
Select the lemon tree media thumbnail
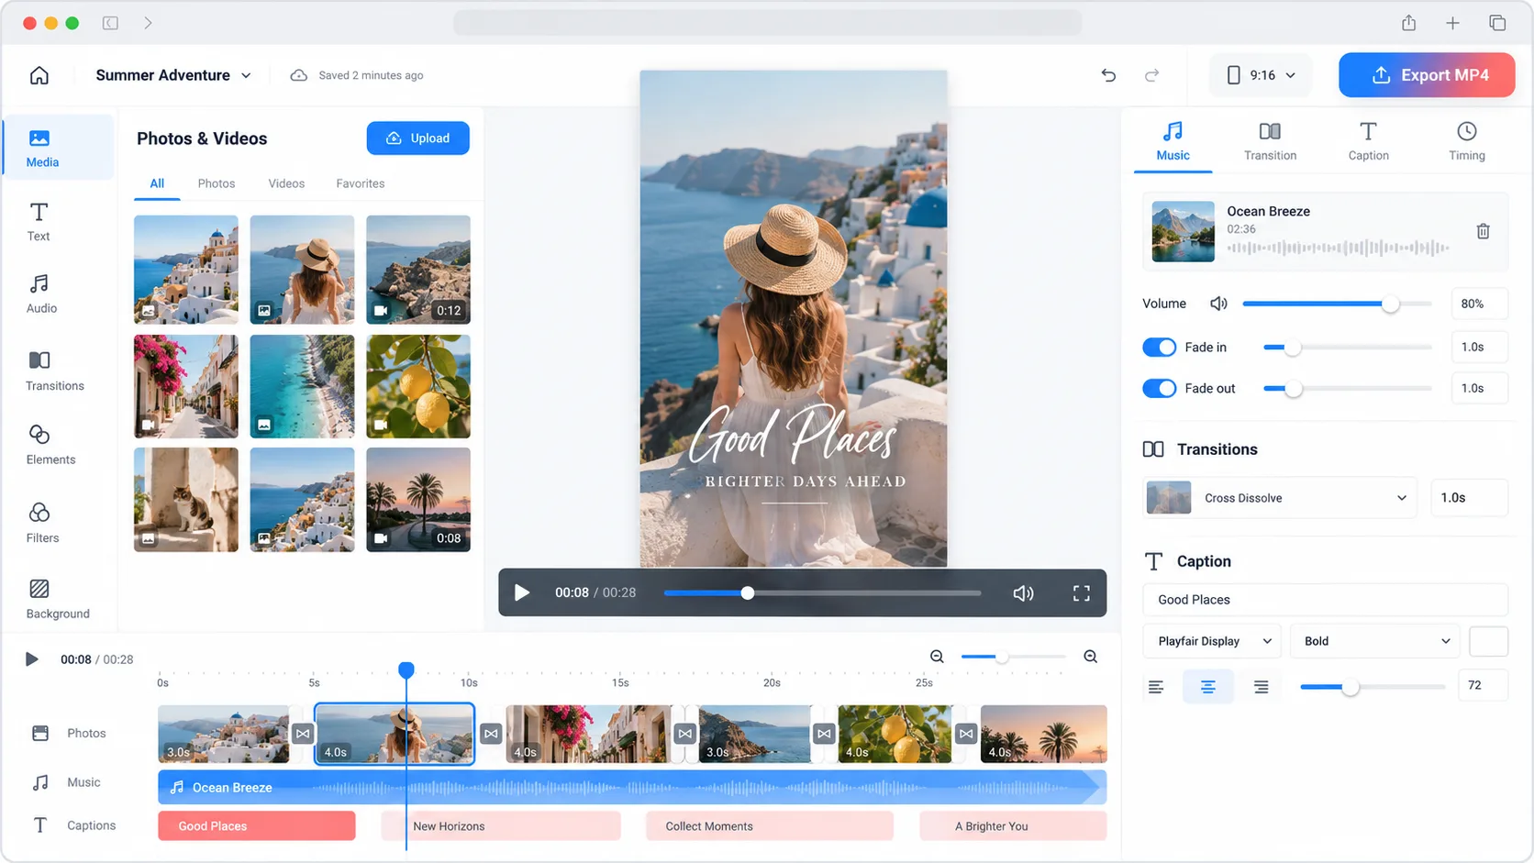pos(418,386)
